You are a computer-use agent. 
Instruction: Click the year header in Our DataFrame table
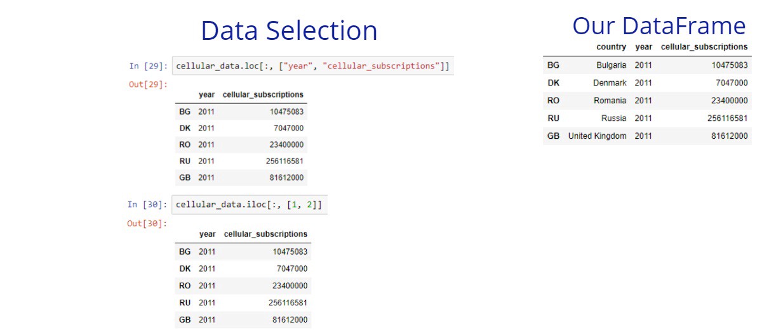click(x=643, y=47)
